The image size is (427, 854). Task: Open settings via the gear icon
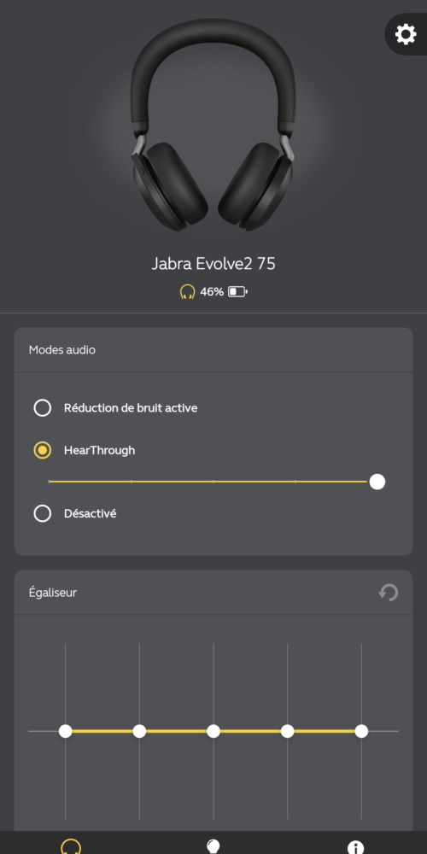(x=406, y=34)
